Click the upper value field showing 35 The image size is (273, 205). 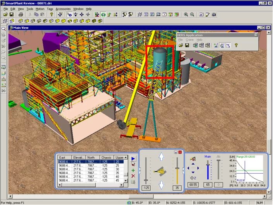click(177, 188)
